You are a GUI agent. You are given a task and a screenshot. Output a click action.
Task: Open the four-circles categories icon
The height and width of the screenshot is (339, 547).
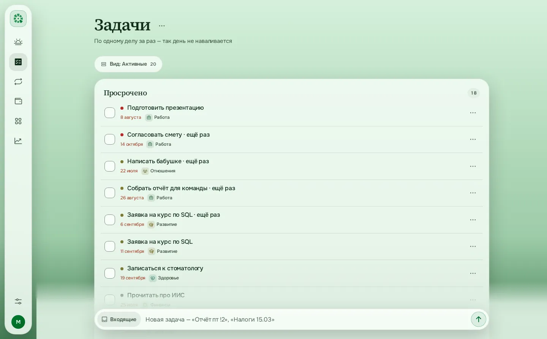pos(18,121)
